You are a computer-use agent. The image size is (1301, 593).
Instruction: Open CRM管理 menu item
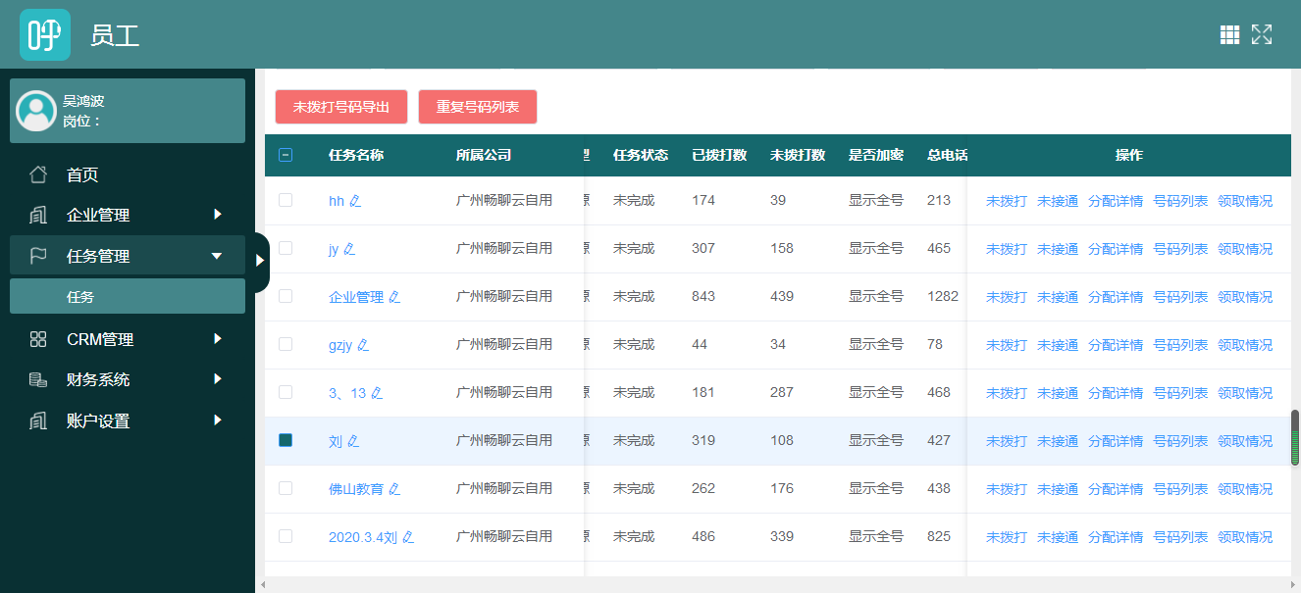pos(128,339)
